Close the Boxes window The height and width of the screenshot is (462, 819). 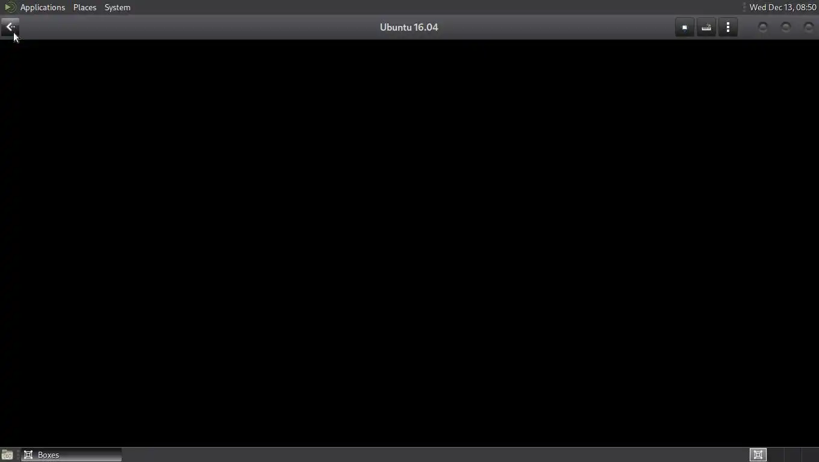click(809, 27)
